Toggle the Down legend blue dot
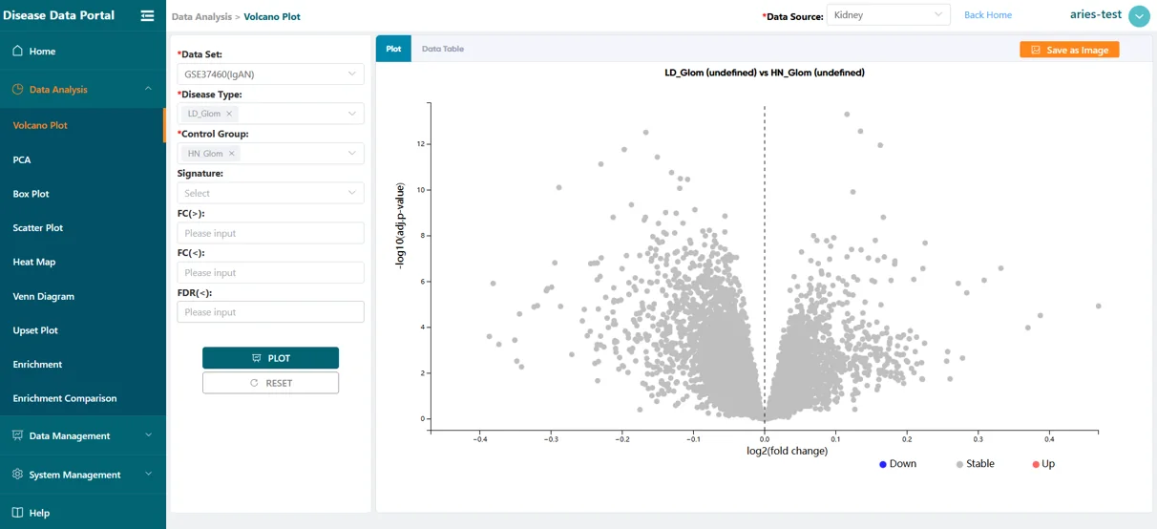This screenshot has height=529, width=1157. (x=883, y=464)
